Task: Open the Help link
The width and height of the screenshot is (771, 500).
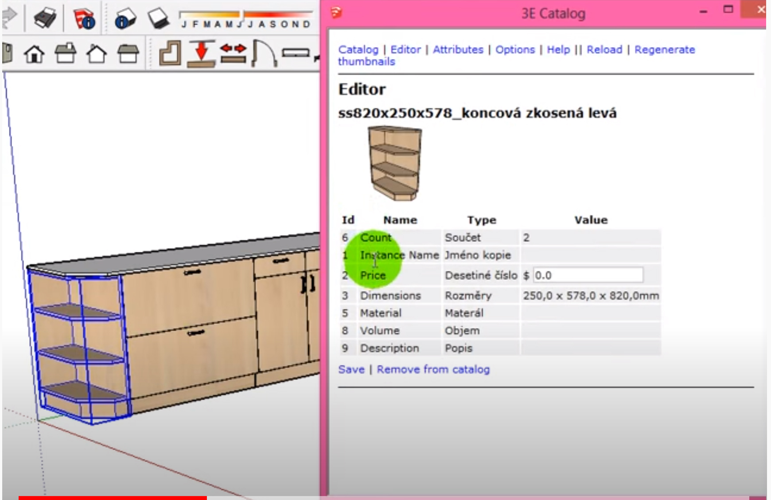Action: pos(558,50)
